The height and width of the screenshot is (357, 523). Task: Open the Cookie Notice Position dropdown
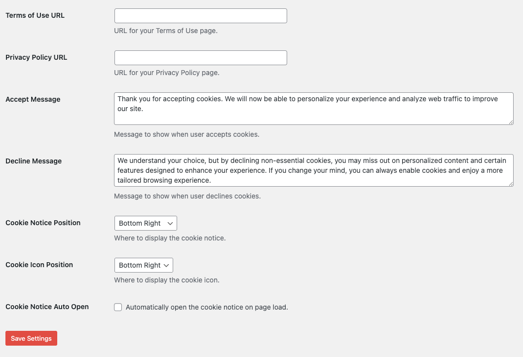click(x=146, y=223)
